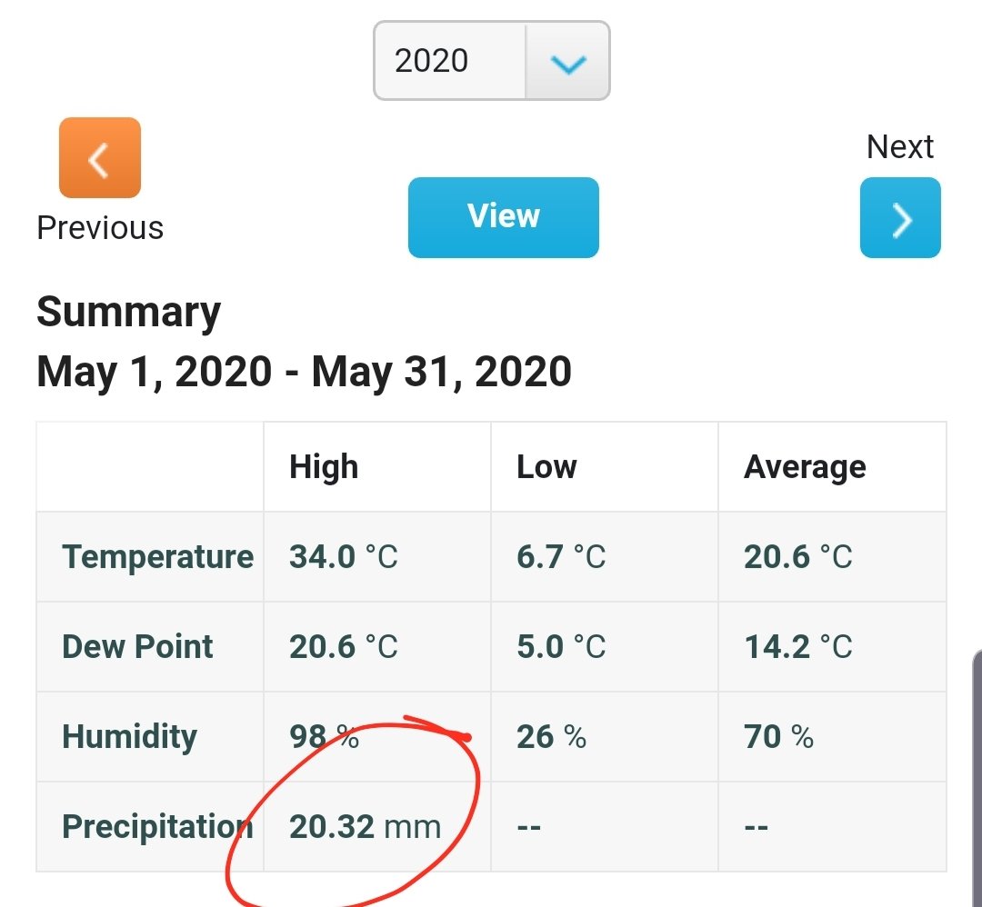
Task: Click the Temperature row label
Action: click(x=158, y=556)
